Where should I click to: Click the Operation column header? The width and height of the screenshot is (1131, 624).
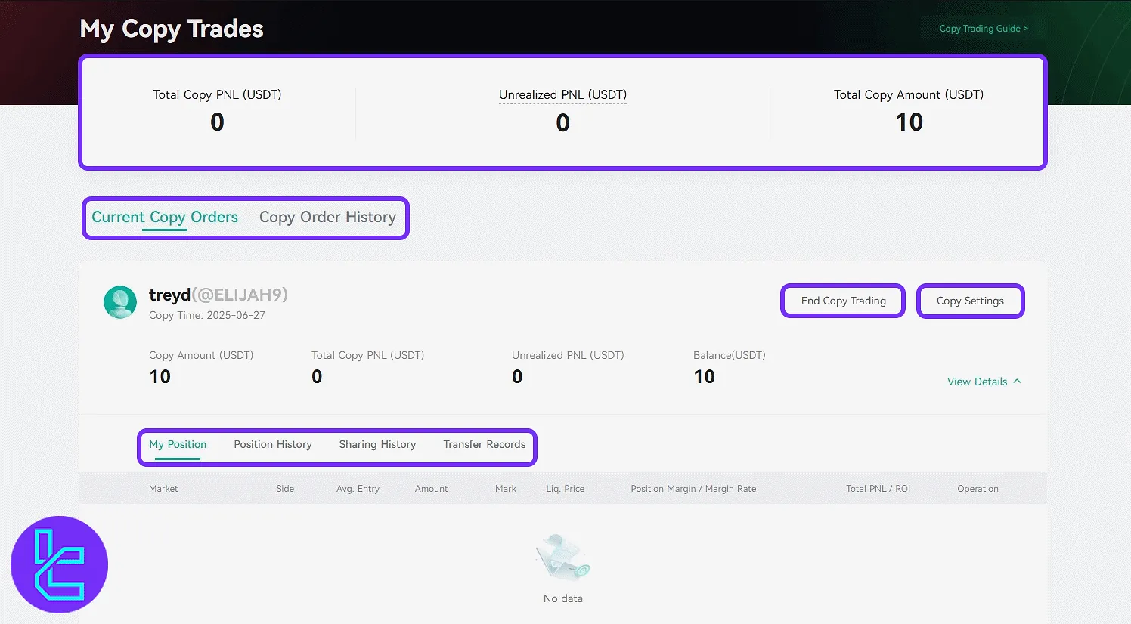click(978, 489)
